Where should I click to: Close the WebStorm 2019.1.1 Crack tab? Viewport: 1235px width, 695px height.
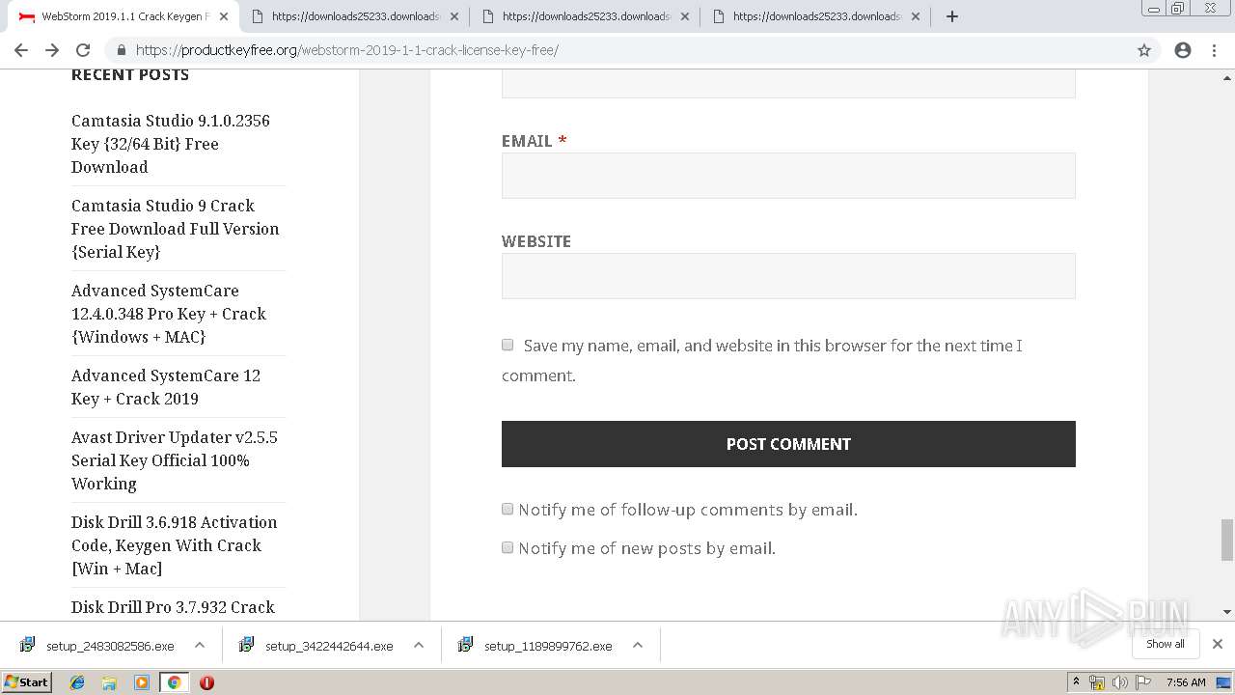pyautogui.click(x=224, y=16)
